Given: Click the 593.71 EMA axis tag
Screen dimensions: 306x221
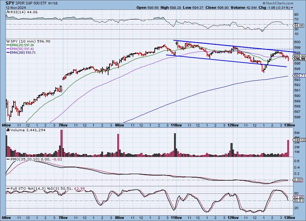Looking at the screenshot, I should pyautogui.click(x=300, y=75).
